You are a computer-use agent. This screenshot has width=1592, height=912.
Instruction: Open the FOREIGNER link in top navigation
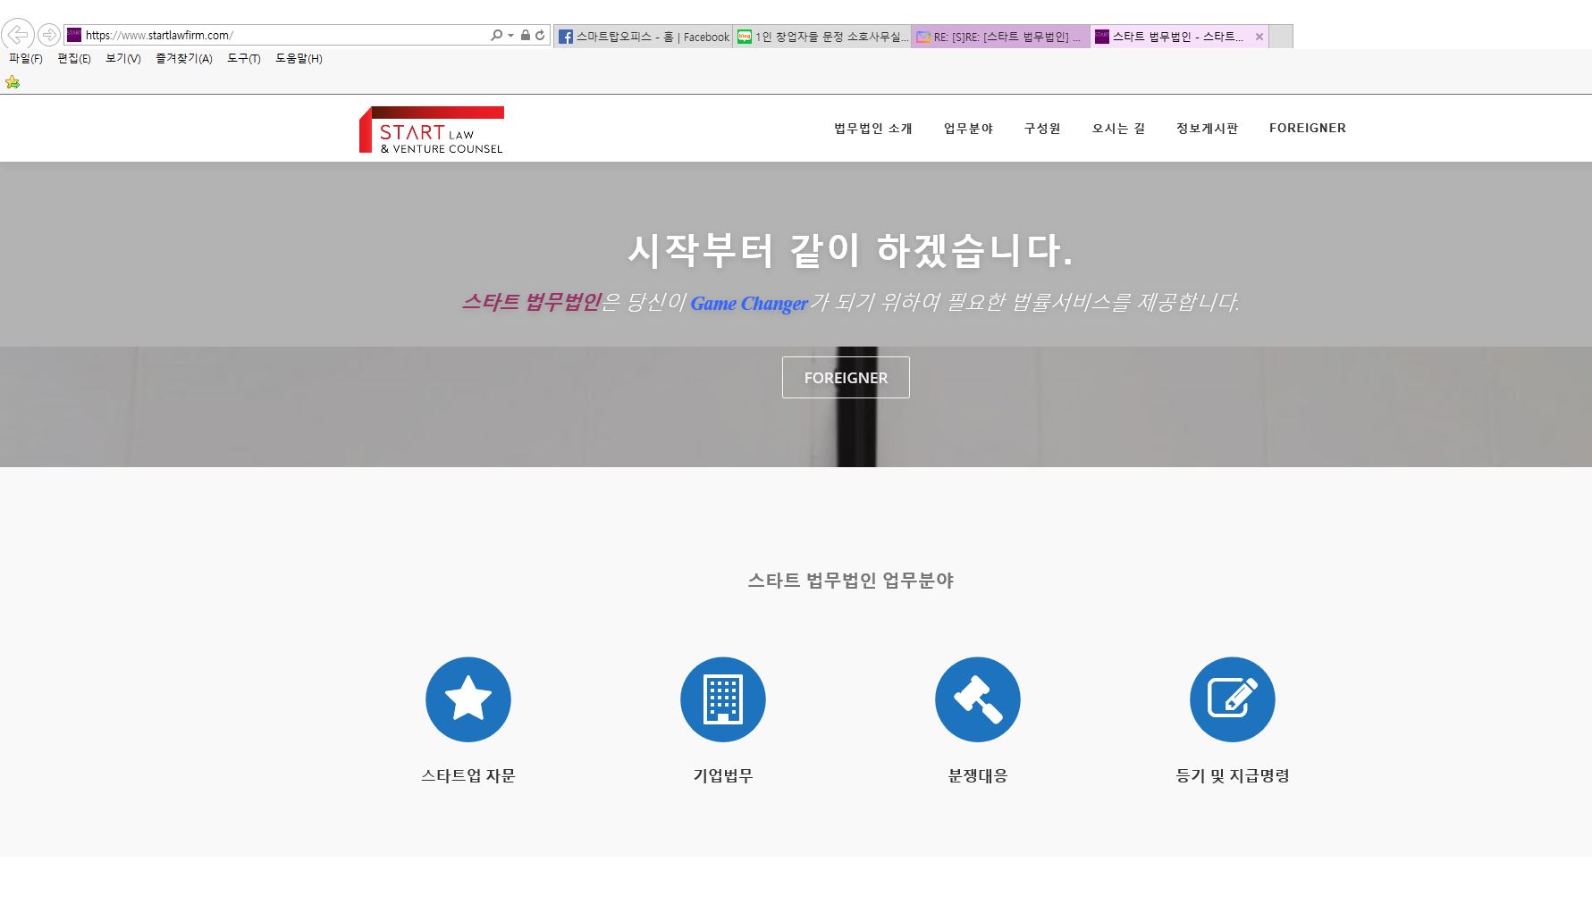tap(1308, 128)
